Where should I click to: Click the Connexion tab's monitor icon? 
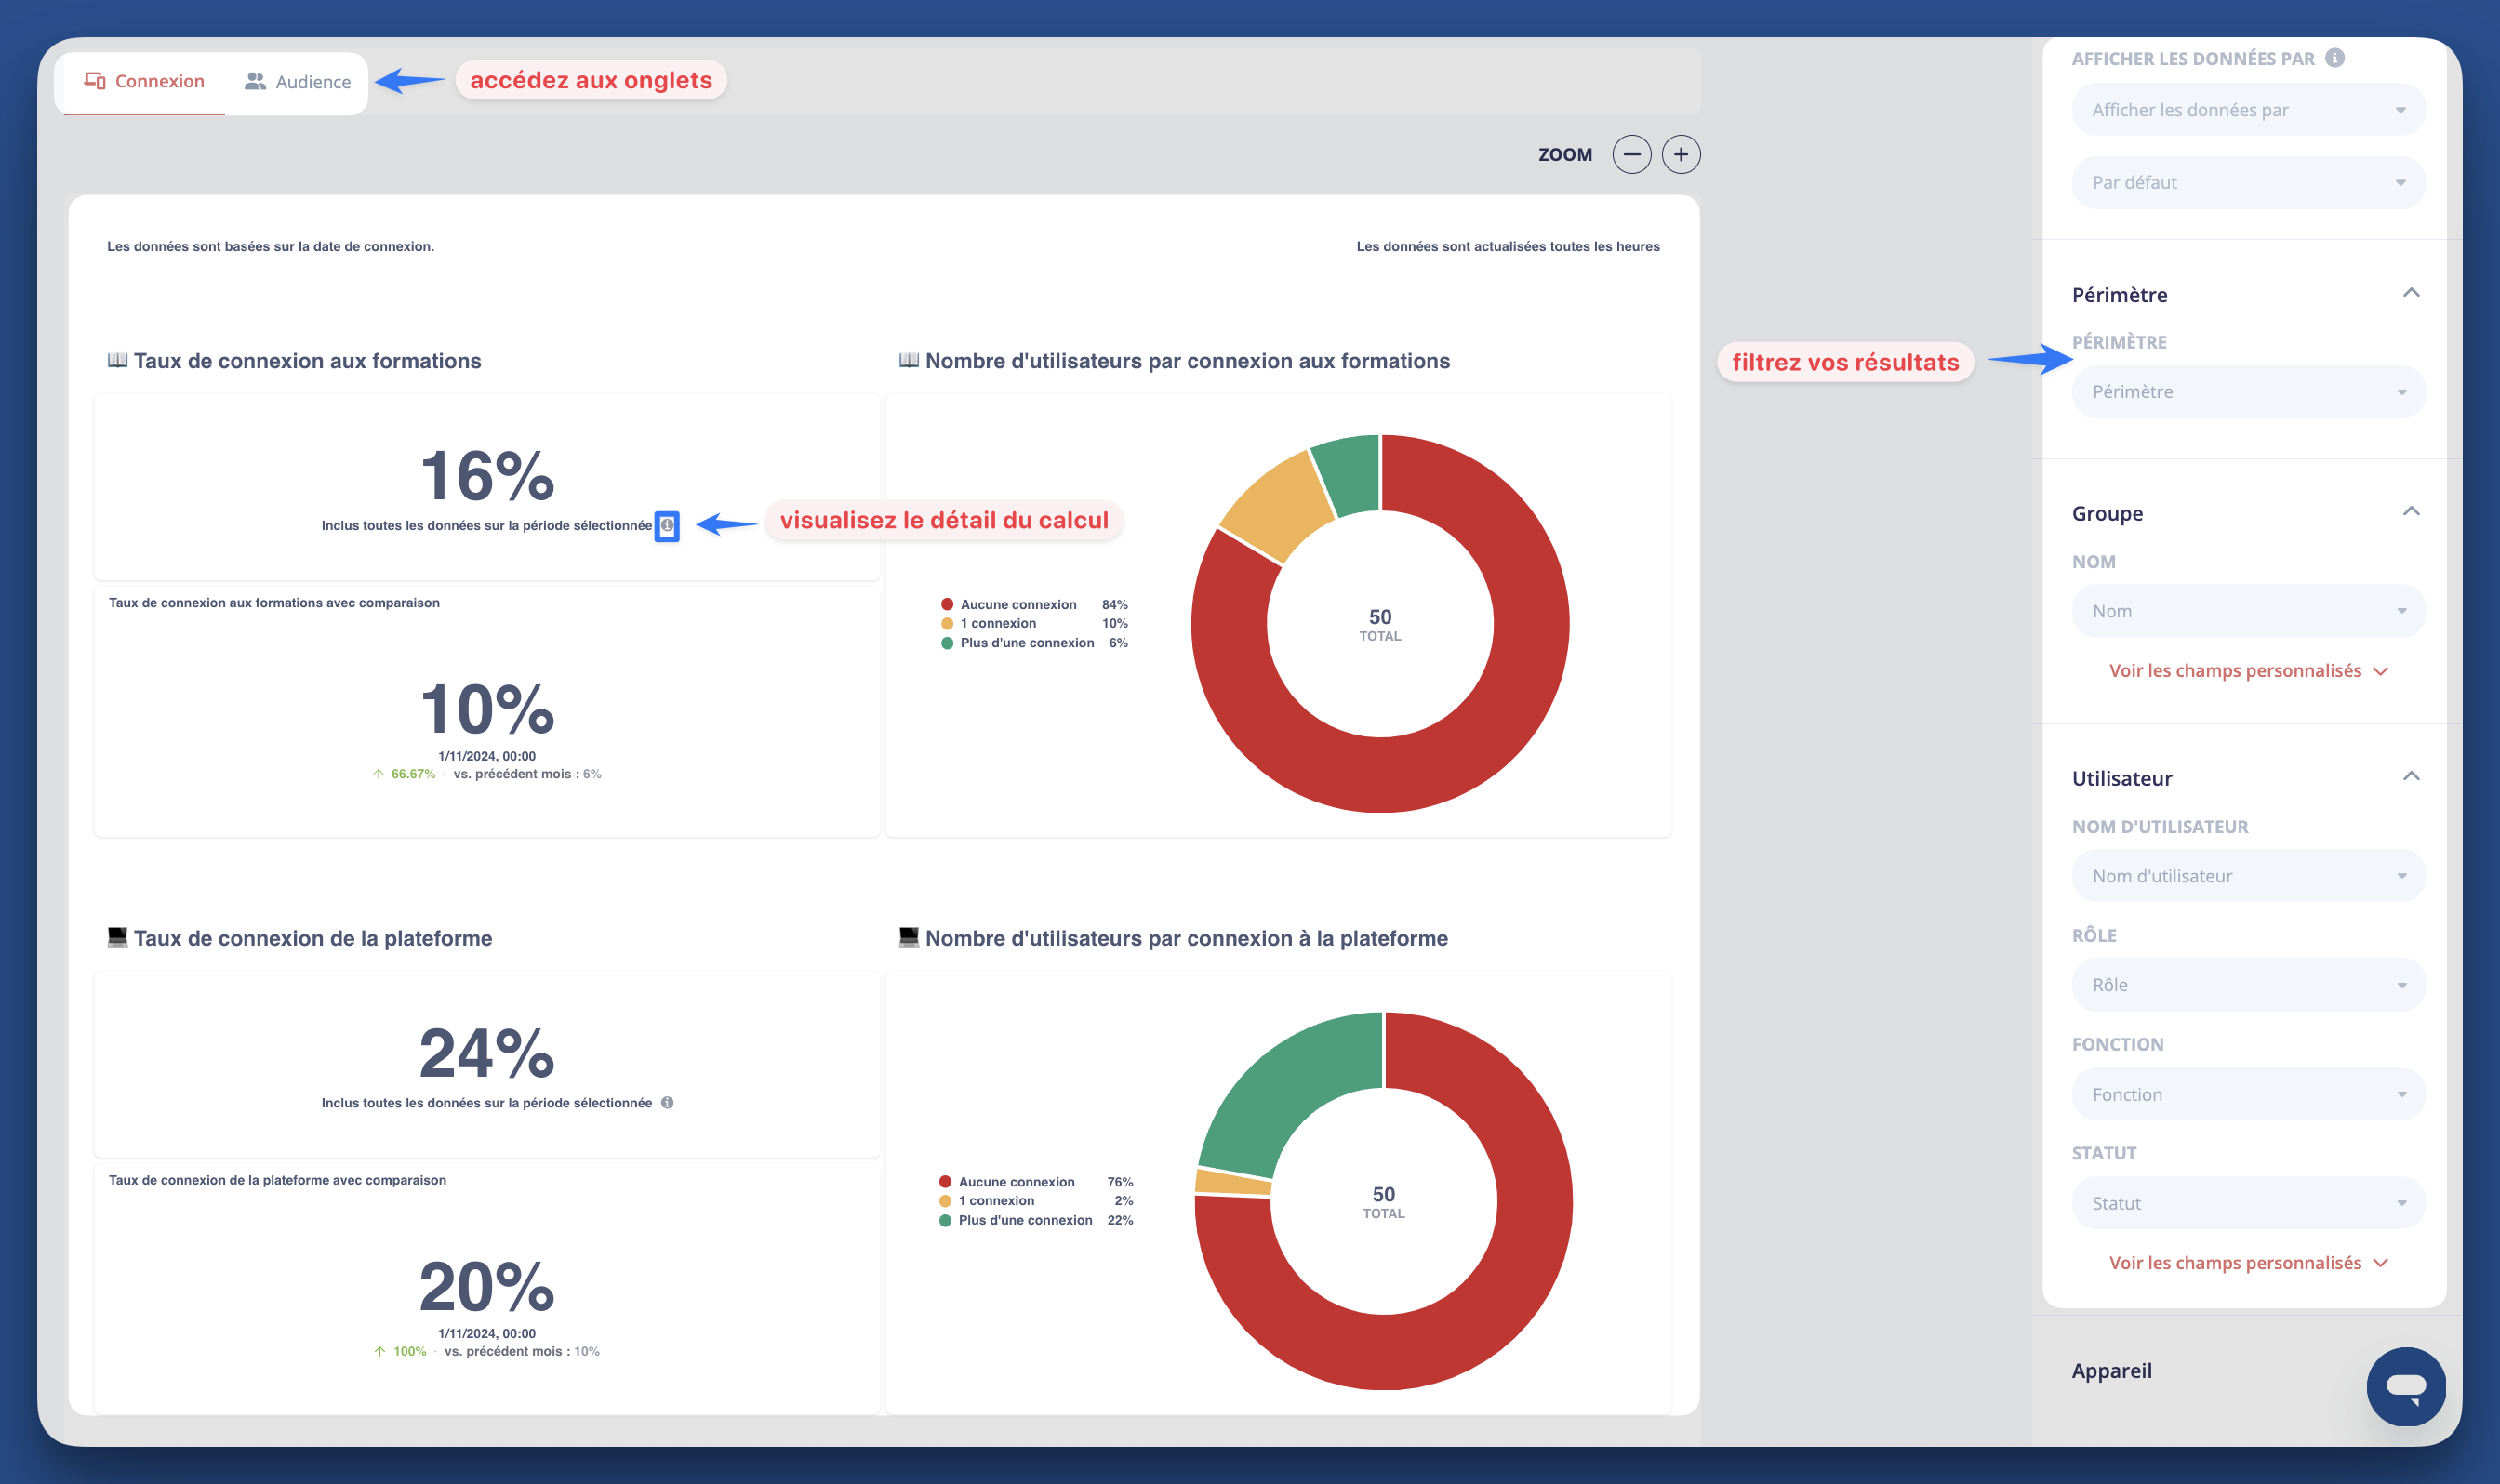tap(95, 81)
